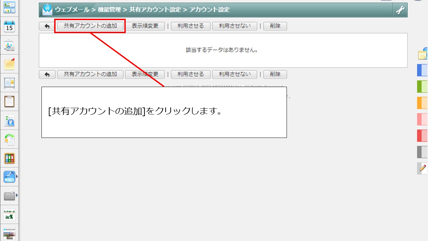This screenshot has width=428, height=241.
Task: Click the pencil edit icon on right
Action: click(x=422, y=168)
